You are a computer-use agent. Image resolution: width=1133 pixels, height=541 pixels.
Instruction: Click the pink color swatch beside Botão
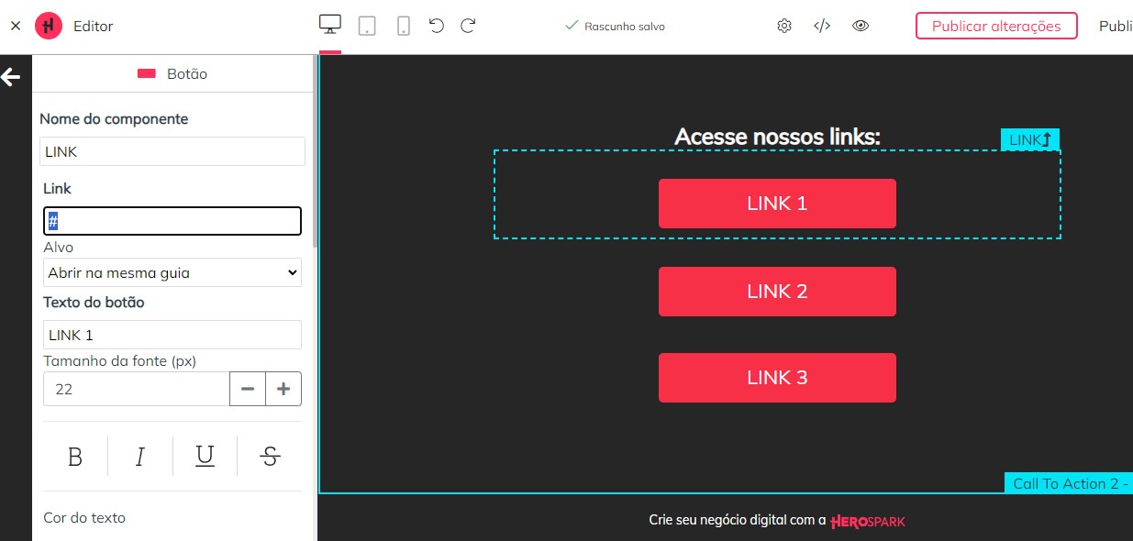[x=146, y=73]
